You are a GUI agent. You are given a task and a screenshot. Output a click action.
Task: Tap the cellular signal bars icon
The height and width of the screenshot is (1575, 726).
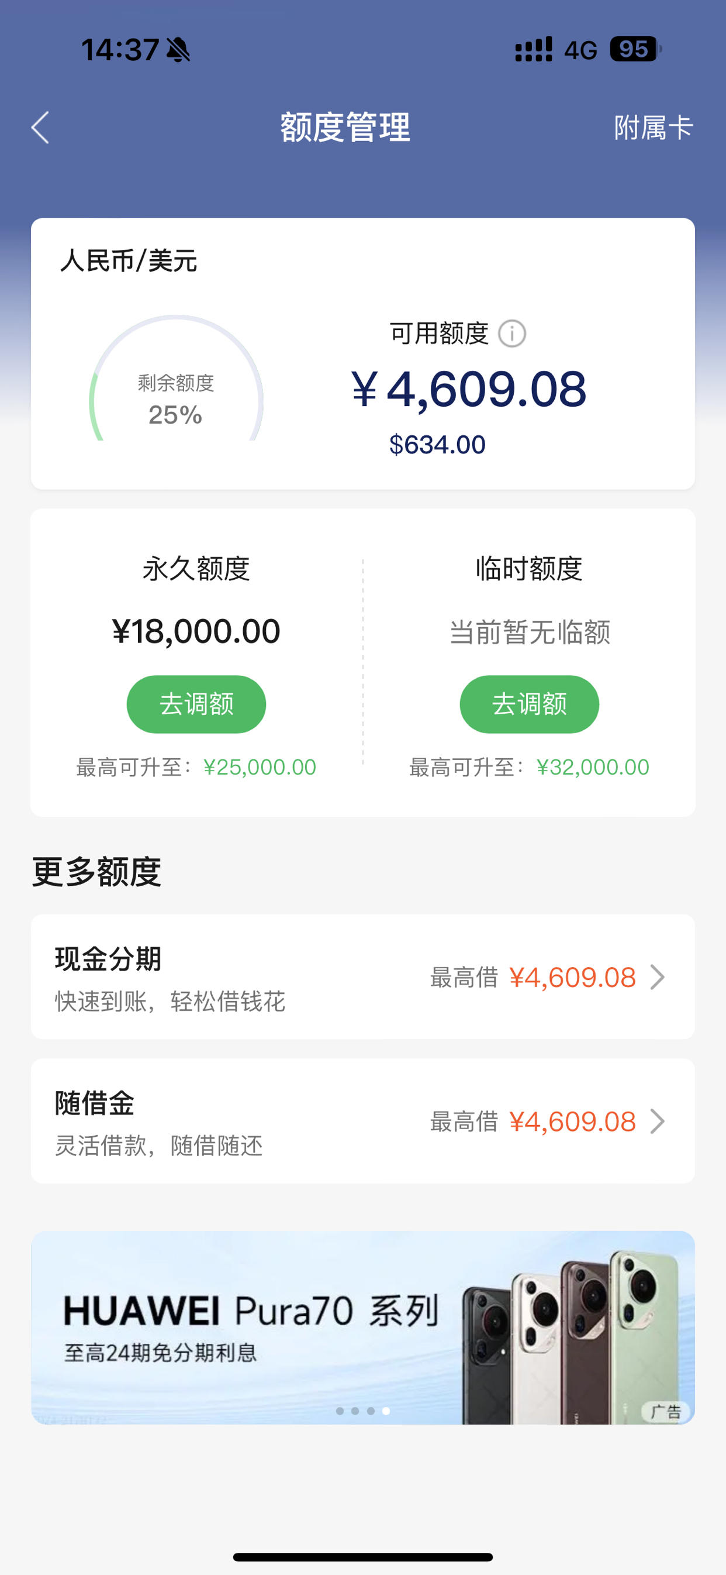(534, 49)
